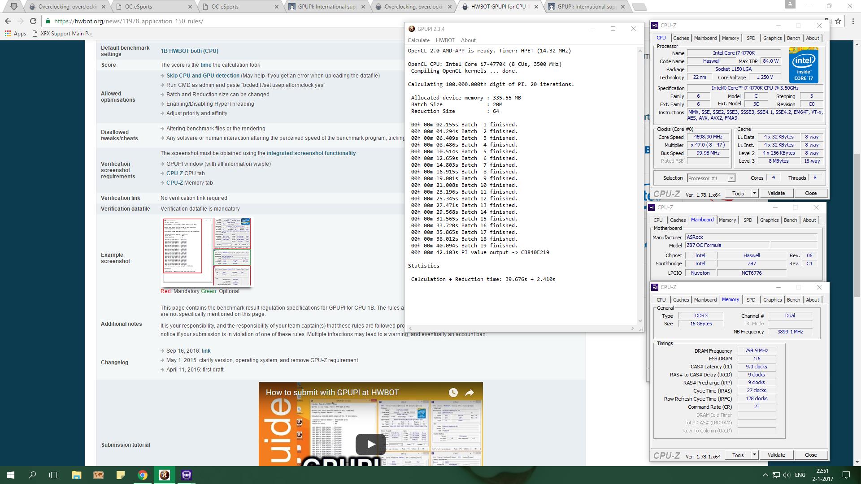Click Validate in top CPU-Z window
861x484 pixels.
click(776, 194)
